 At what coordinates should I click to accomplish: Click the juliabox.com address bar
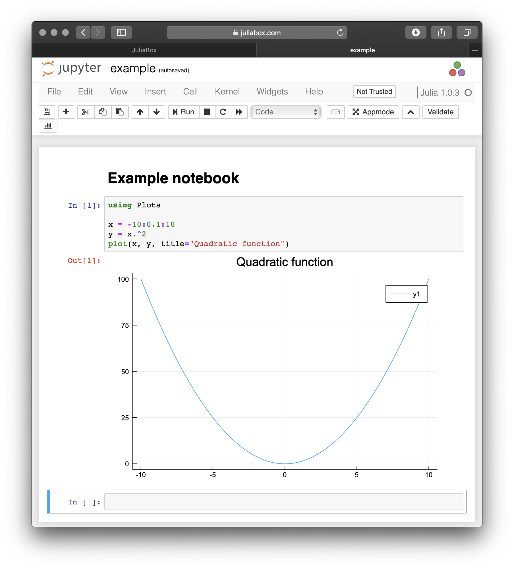257,32
